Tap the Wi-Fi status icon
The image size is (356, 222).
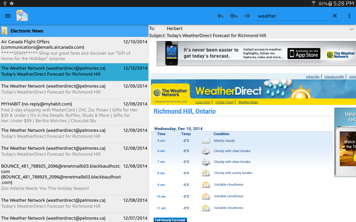coord(313,3)
